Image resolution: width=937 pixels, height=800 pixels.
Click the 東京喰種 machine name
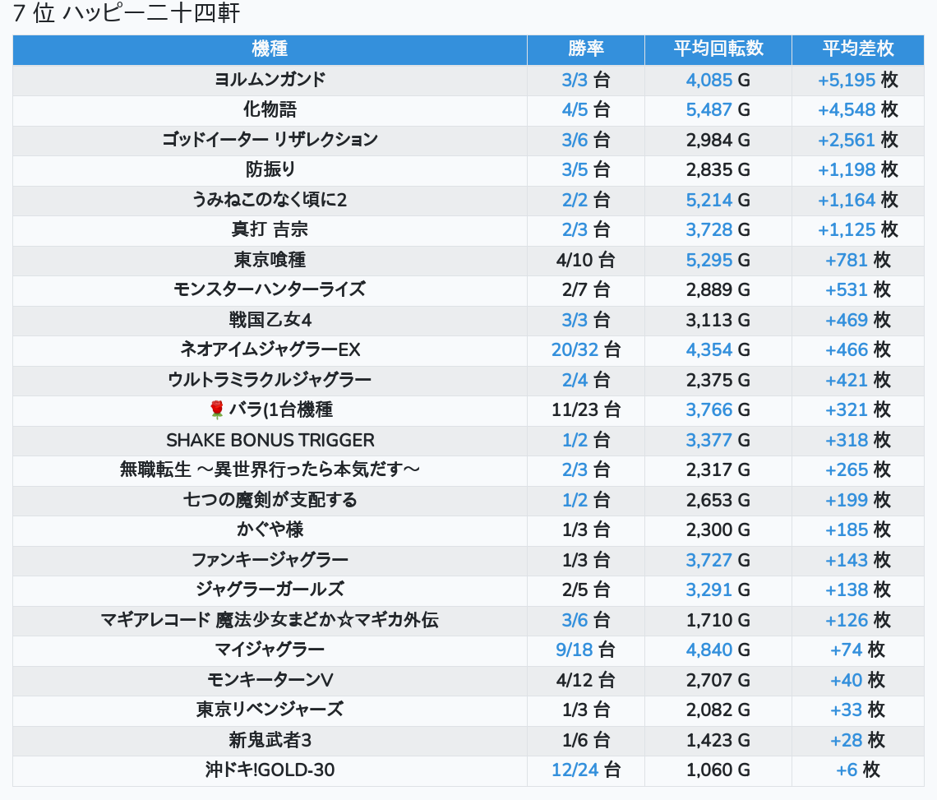tap(270, 260)
